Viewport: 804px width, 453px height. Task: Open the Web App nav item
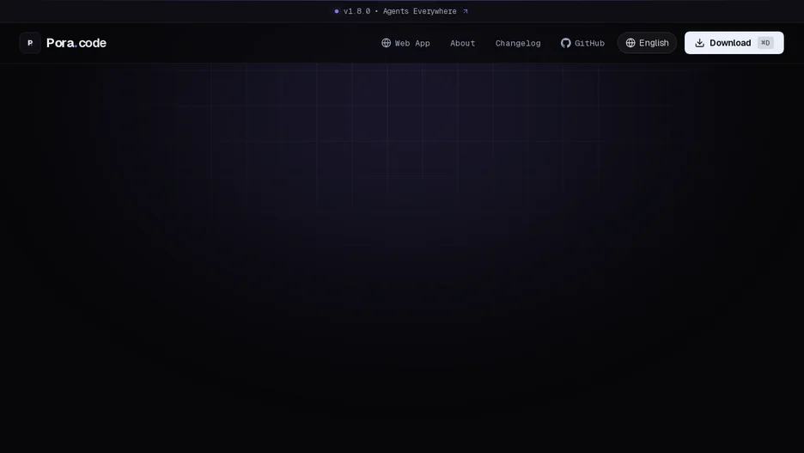(x=405, y=43)
